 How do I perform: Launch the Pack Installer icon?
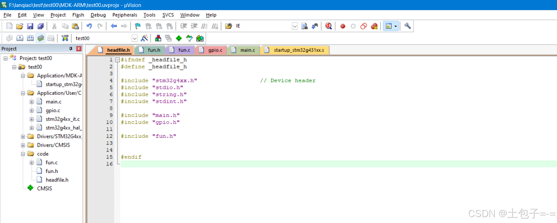[x=200, y=38]
